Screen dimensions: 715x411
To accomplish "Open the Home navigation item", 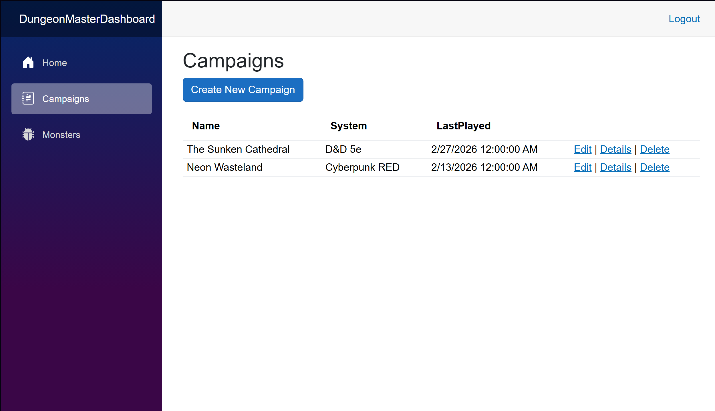I will tap(54, 63).
